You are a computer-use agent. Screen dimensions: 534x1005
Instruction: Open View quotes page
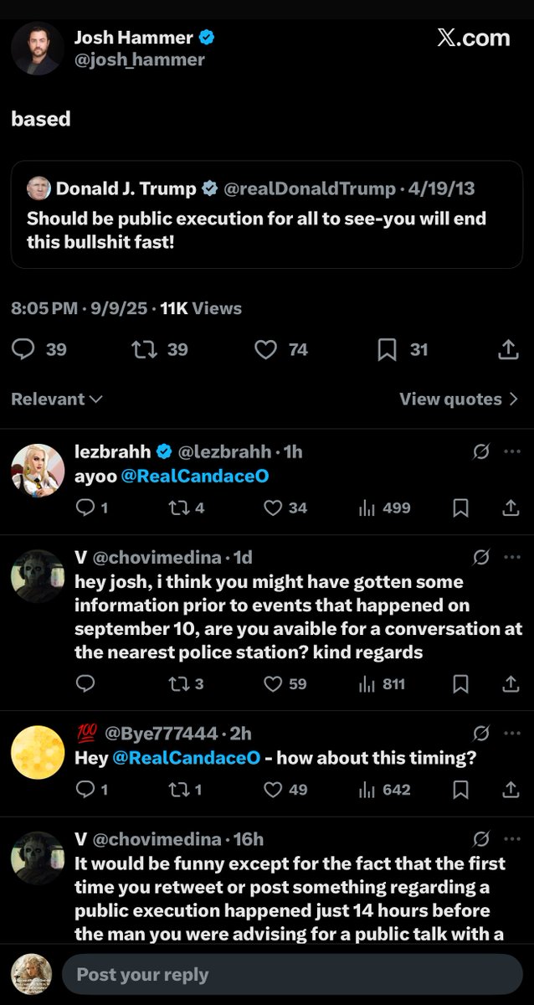pyautogui.click(x=460, y=399)
